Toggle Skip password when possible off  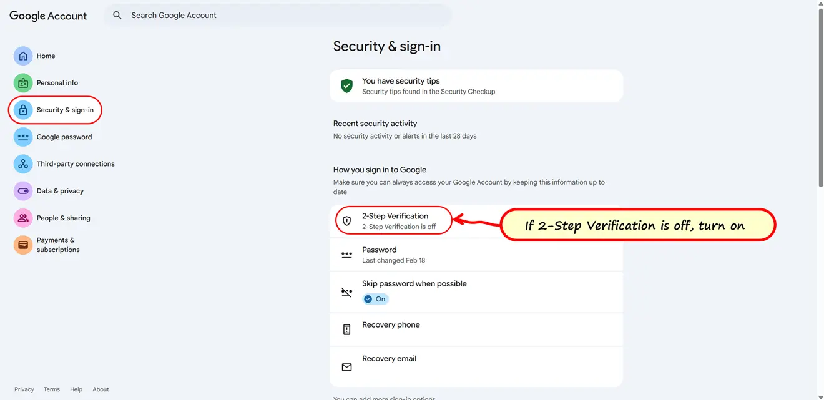pyautogui.click(x=375, y=299)
